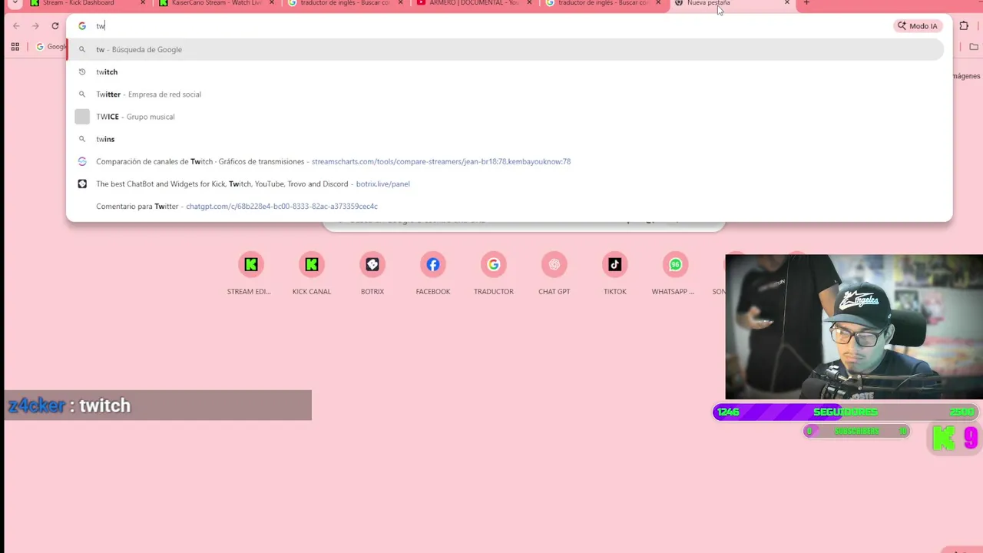
Task: Open the all bookmarks folder icon
Action: pyautogui.click(x=975, y=47)
